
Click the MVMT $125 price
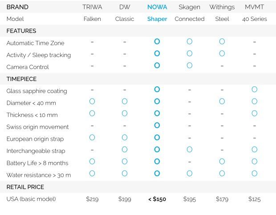pyautogui.click(x=254, y=199)
